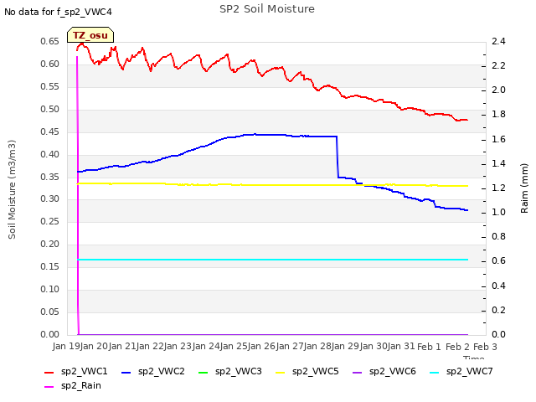Click the 2.4 right axis value

498,41
